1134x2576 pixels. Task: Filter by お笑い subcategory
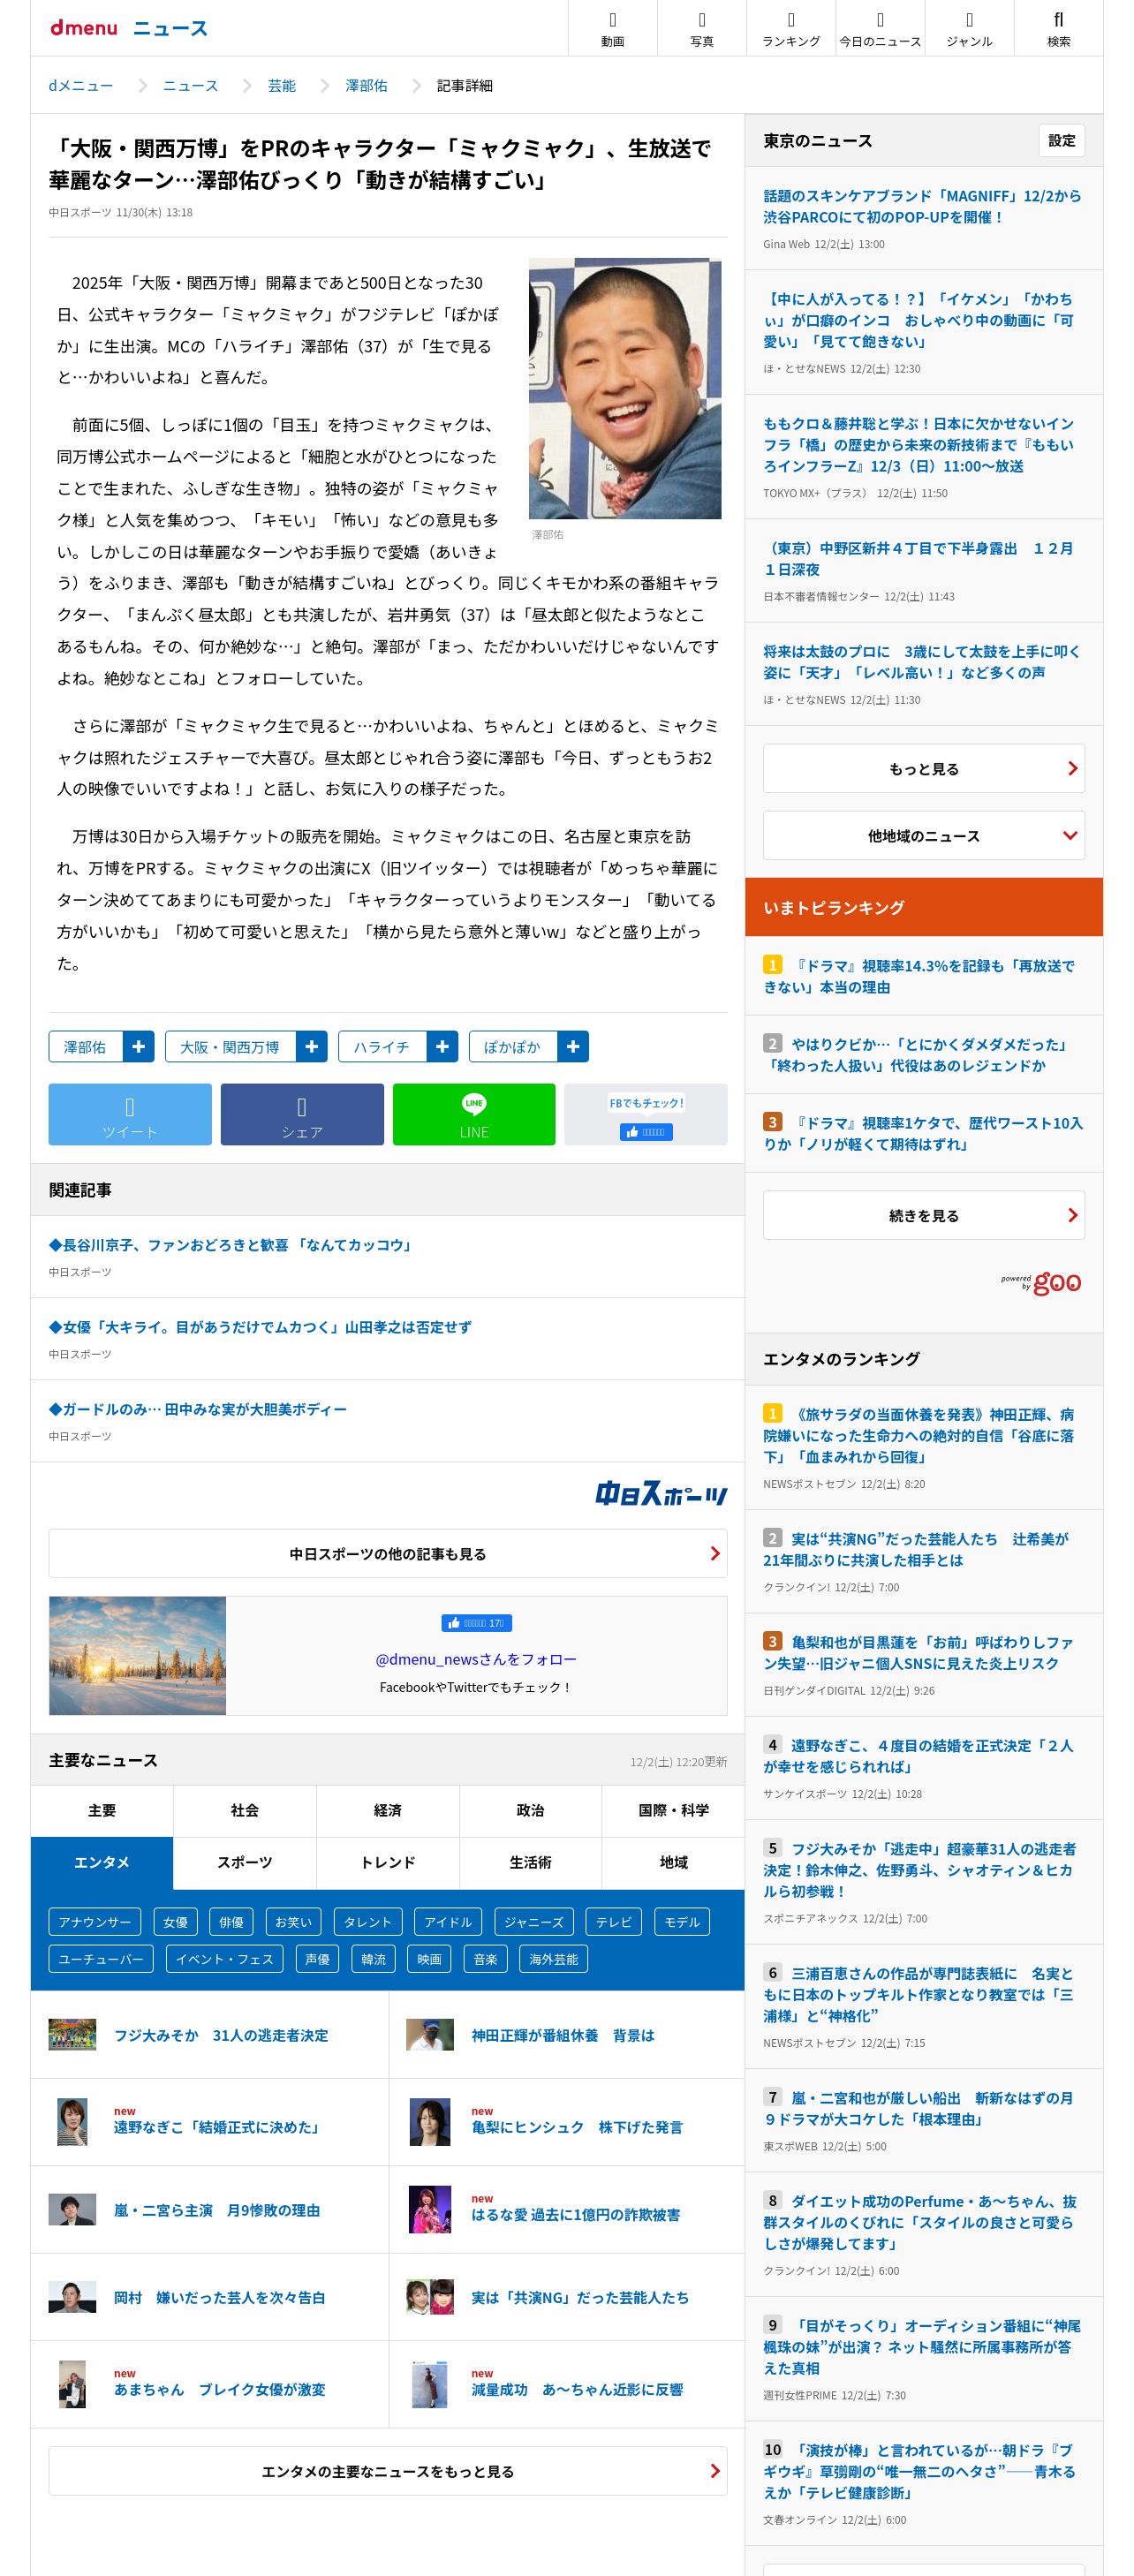293,1921
